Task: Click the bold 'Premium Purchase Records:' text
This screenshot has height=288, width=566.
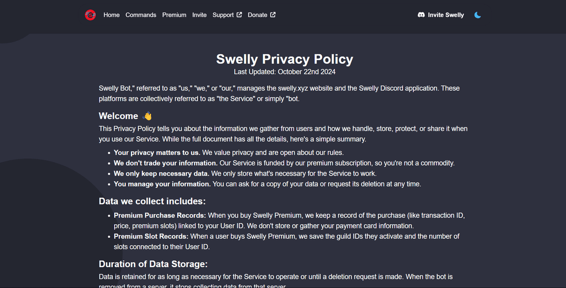Action: [160, 216]
